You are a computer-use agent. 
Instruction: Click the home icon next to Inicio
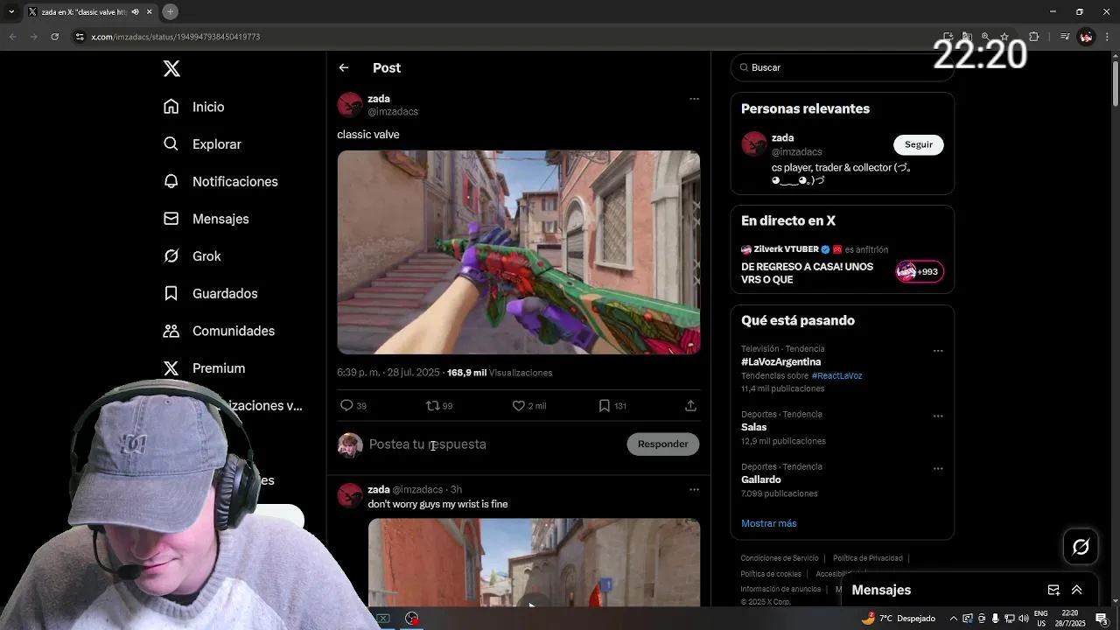[171, 107]
